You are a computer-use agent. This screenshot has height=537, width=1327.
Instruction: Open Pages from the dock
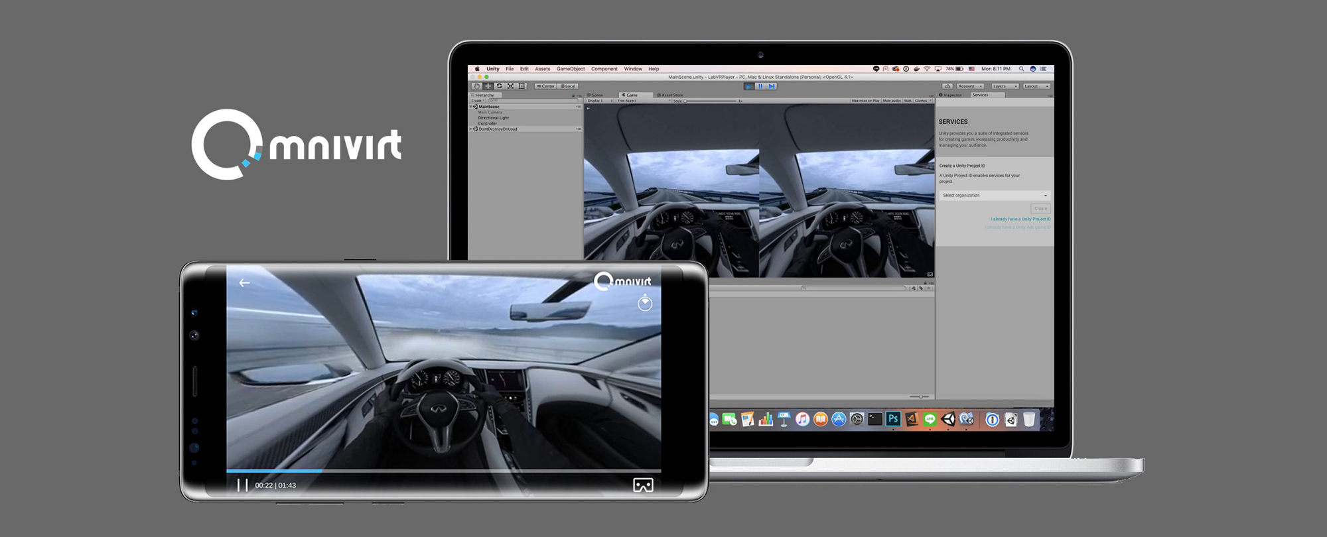click(747, 419)
